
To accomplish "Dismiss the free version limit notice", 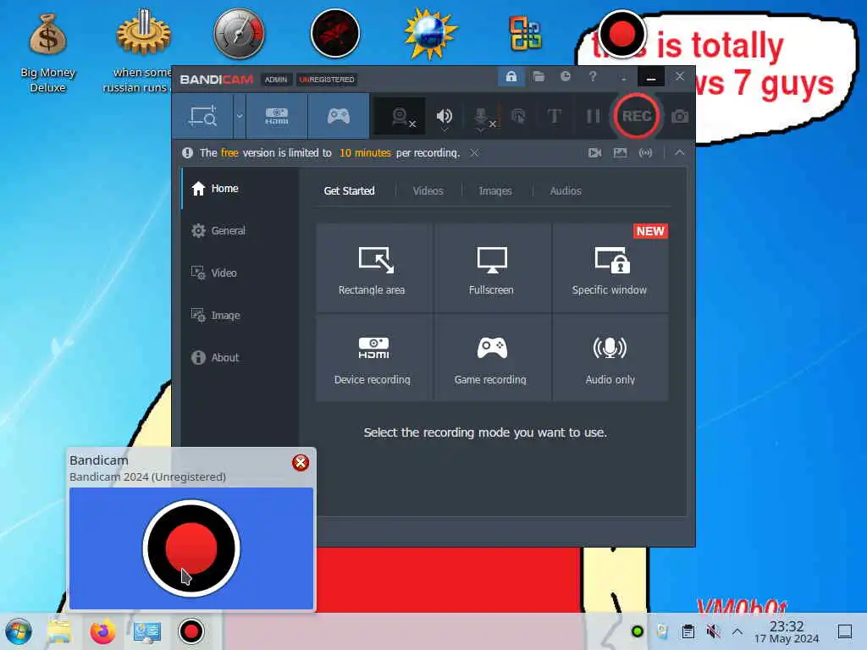I will (x=474, y=153).
